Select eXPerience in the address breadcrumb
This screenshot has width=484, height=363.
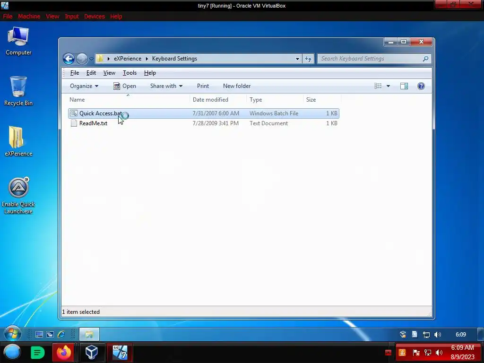pyautogui.click(x=128, y=58)
